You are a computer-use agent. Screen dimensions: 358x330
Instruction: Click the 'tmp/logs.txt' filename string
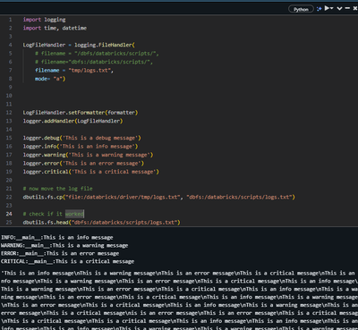[90, 71]
